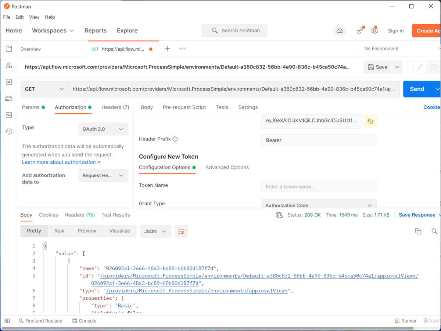Screen dimensions: 441x331
Task: Open the No Environment selector
Action: point(401,49)
